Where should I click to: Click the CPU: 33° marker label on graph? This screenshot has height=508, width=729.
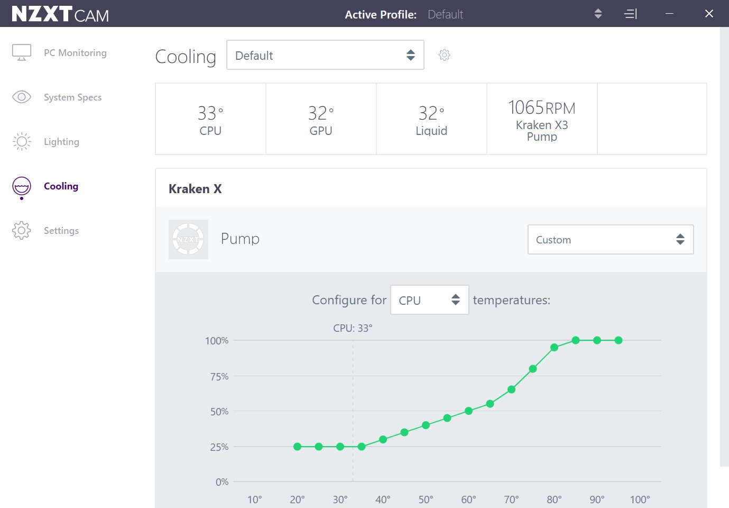(353, 328)
